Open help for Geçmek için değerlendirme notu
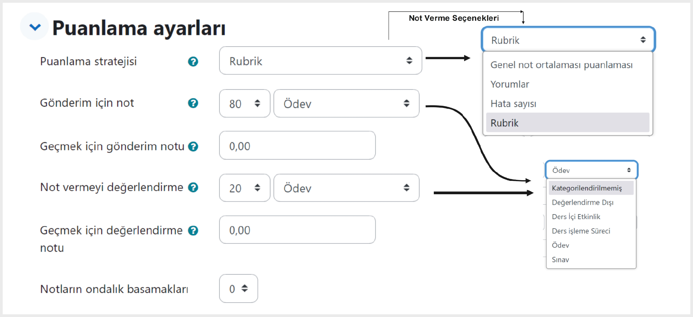 point(193,230)
